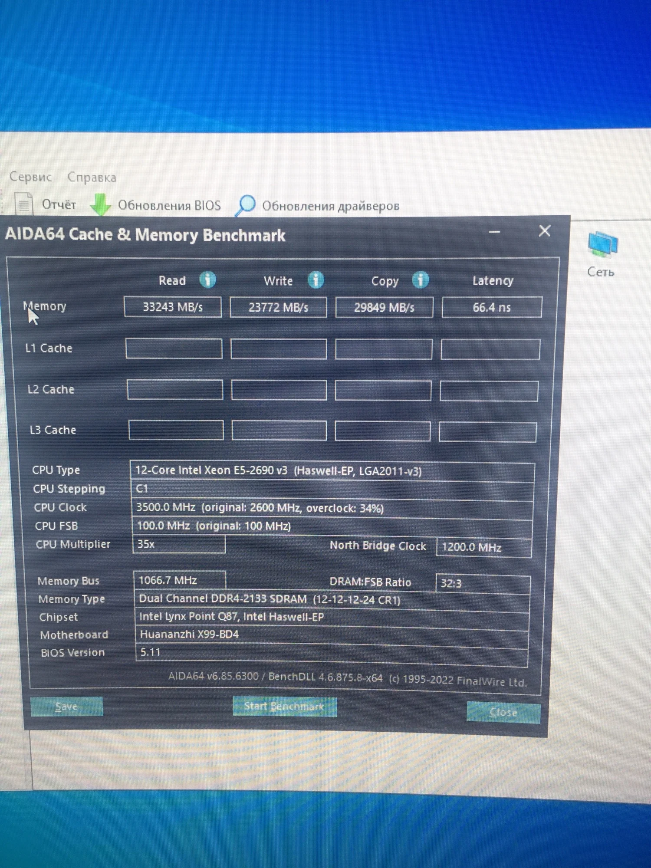Click the empty L1 Cache Read field

pyautogui.click(x=174, y=349)
